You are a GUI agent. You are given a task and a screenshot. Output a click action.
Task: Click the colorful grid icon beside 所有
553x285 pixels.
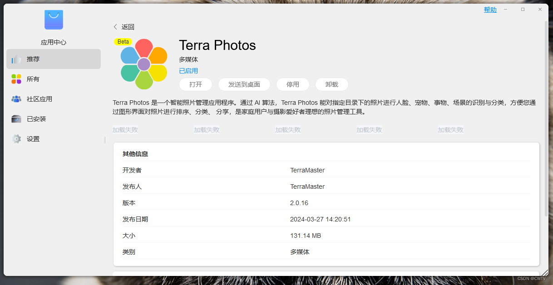point(16,79)
